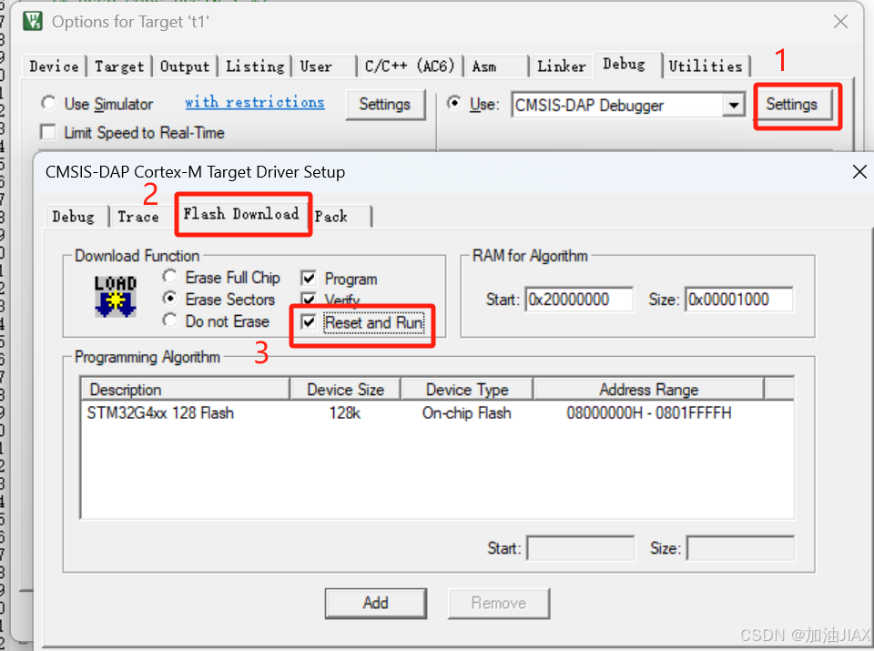Click the Address Range column header
Viewport: 874px width, 651px height.
[648, 389]
